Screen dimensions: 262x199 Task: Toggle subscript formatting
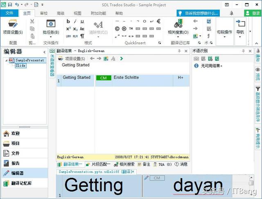(x=75, y=29)
